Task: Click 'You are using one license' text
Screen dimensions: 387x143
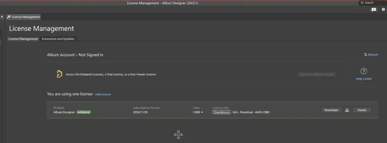Action: pyautogui.click(x=69, y=94)
